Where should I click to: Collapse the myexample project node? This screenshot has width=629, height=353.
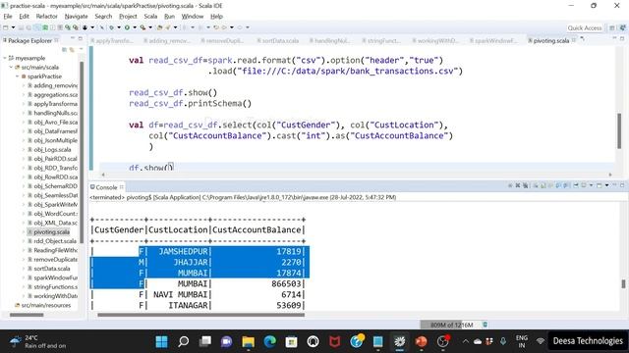(4, 58)
